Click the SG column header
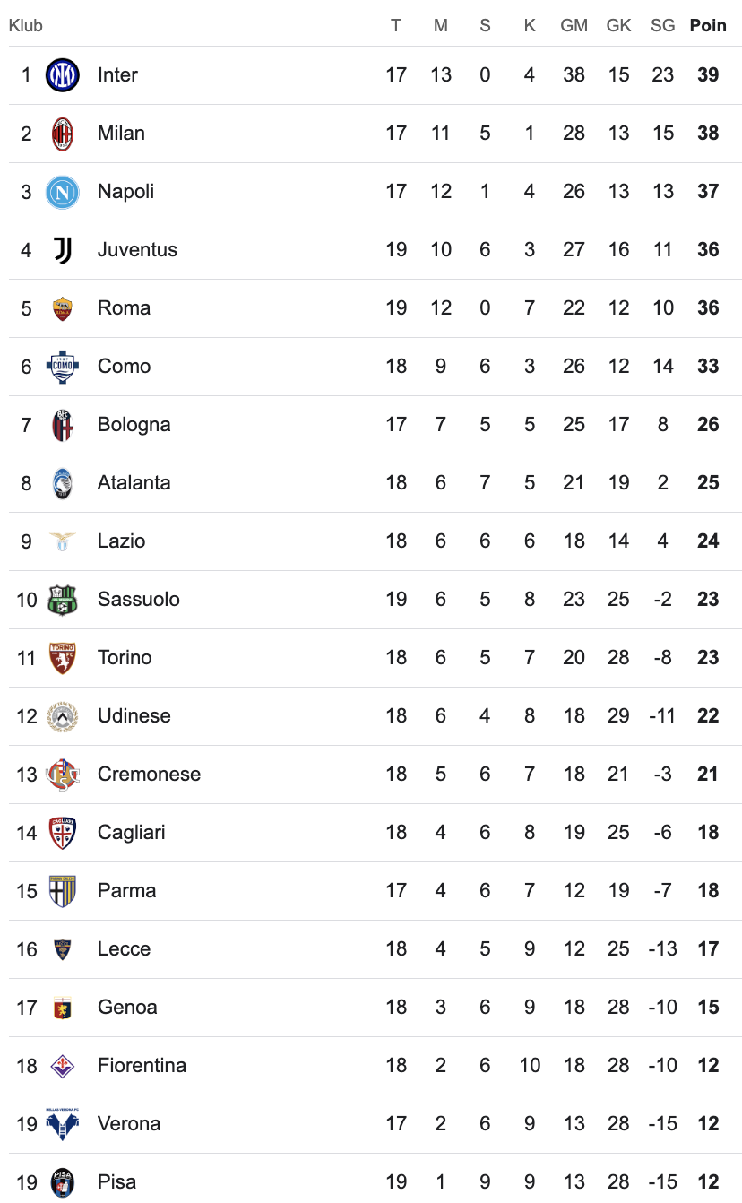This screenshot has height=1203, width=742. click(663, 26)
